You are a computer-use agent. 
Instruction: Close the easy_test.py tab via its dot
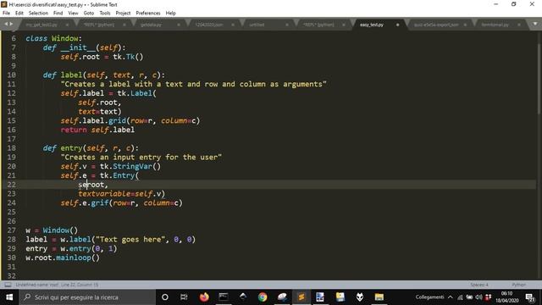point(397,25)
